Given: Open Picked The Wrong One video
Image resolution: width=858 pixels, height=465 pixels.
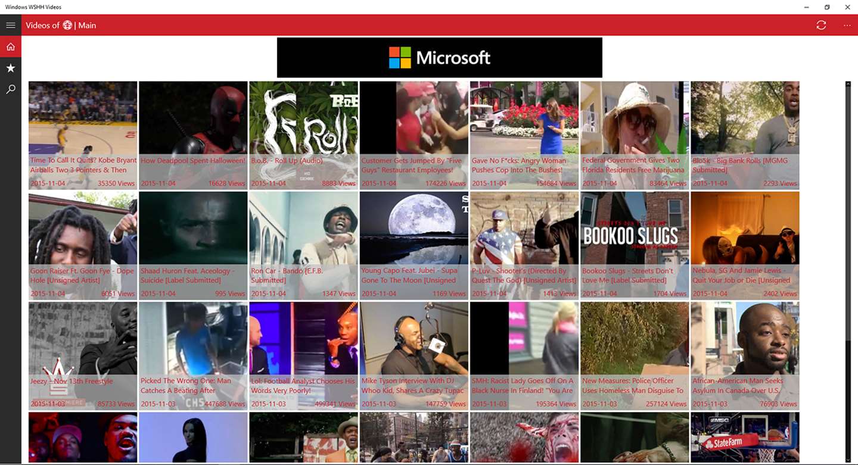Looking at the screenshot, I should coord(193,355).
